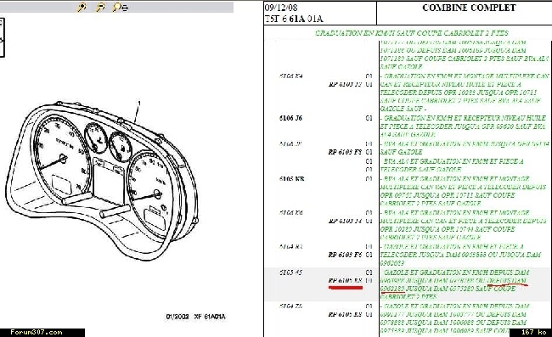Select the red-underlined RP 6105 part number
Screen dimensions: 552x337
coord(345,281)
